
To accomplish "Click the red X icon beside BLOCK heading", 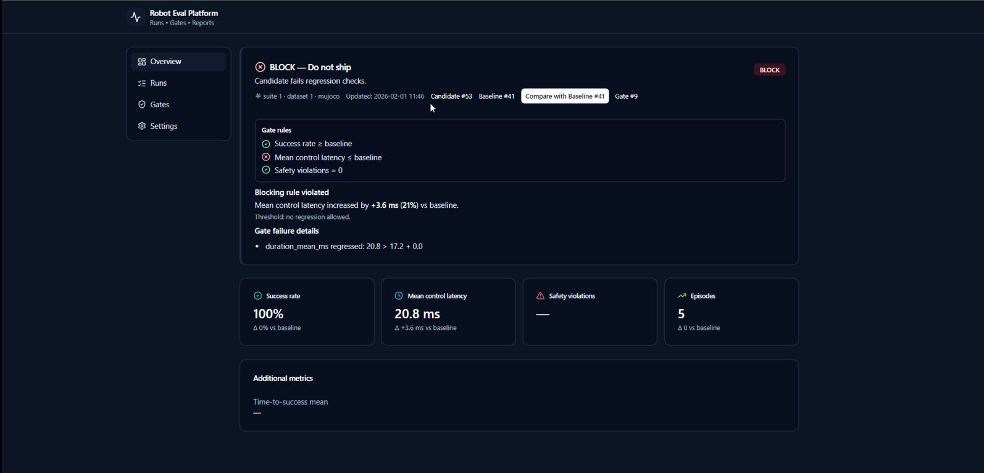I will 261,67.
